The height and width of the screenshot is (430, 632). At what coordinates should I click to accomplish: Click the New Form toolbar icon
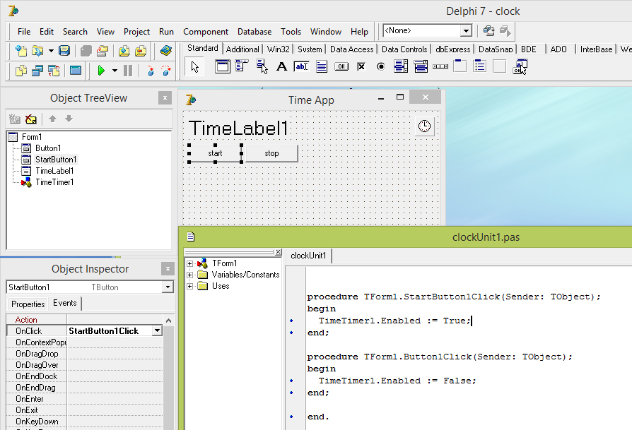(x=76, y=71)
